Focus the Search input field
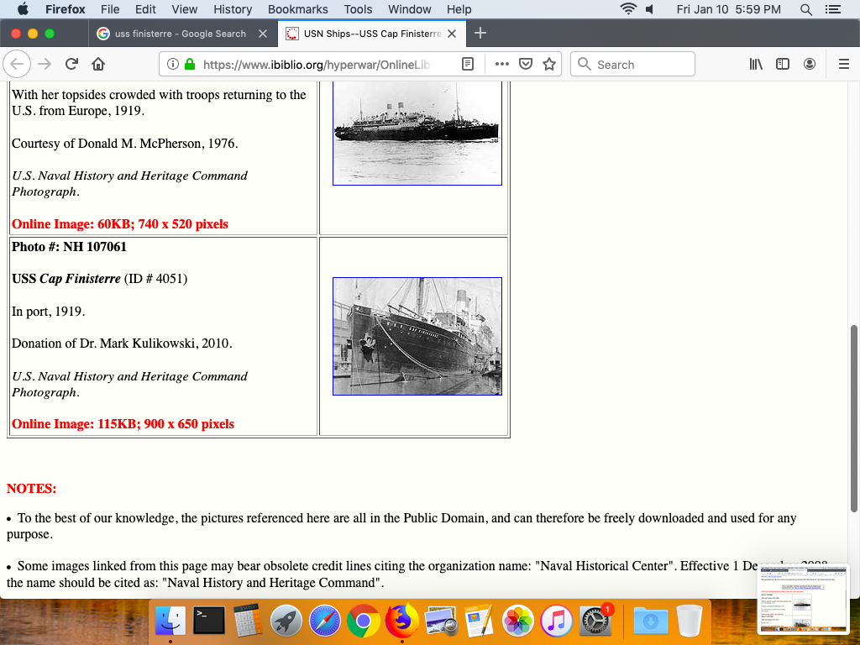The width and height of the screenshot is (860, 645). [x=642, y=65]
